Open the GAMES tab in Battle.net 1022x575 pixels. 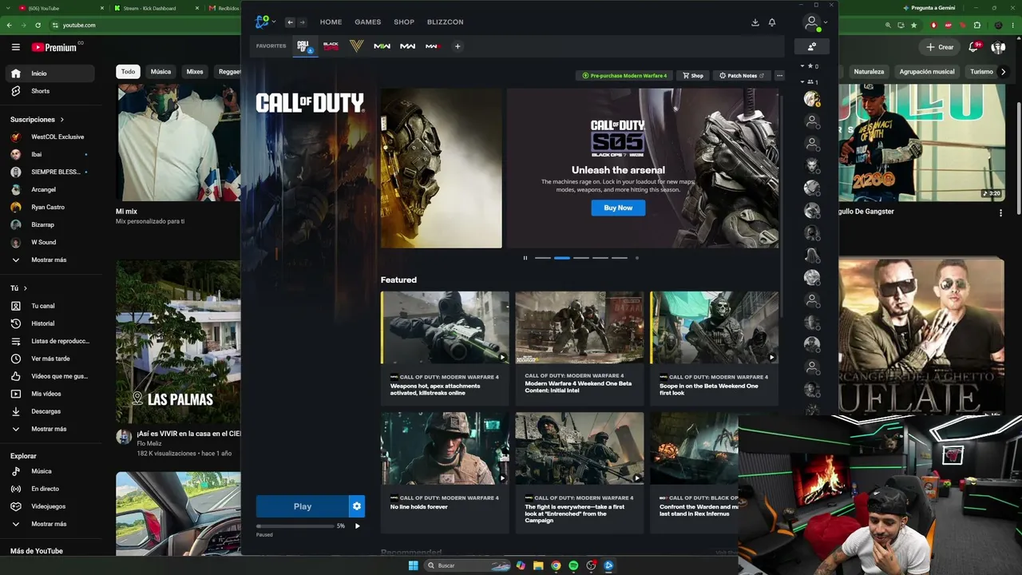click(x=368, y=22)
